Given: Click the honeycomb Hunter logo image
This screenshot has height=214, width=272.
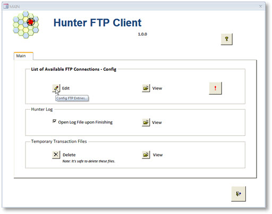Looking at the screenshot, I should tap(25, 24).
